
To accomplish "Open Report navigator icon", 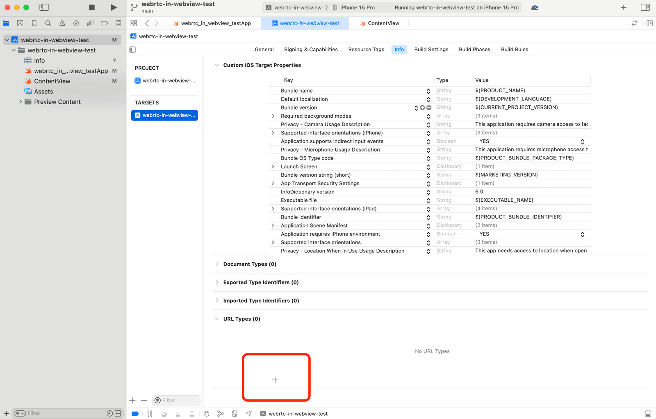I will point(118,23).
